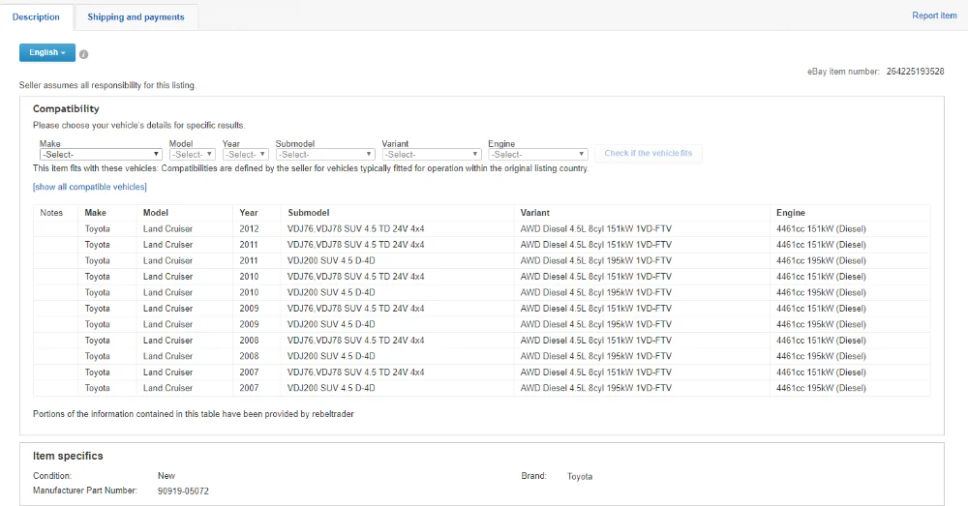Viewport: 968px width, 506px height.
Task: Click 2008 row submodel VDJ200 SUV 4.5 D-4D
Action: click(331, 357)
